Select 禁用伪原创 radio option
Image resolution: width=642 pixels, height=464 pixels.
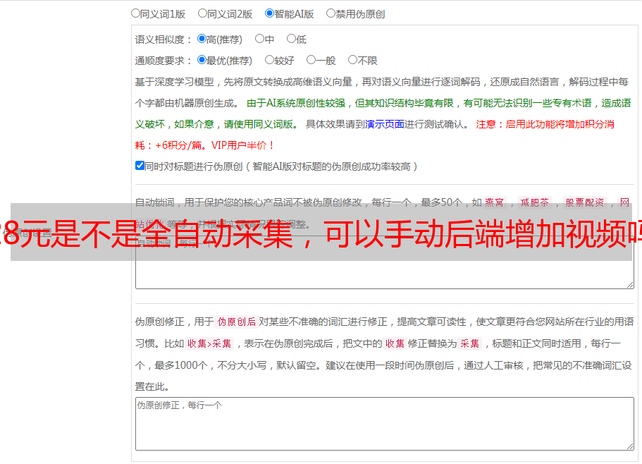tap(331, 13)
